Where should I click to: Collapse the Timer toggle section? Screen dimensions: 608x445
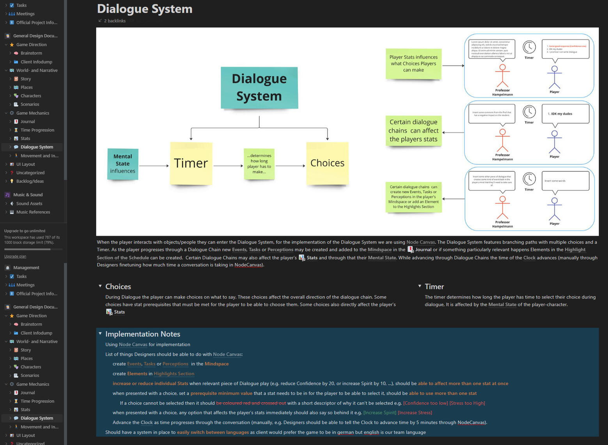[420, 286]
